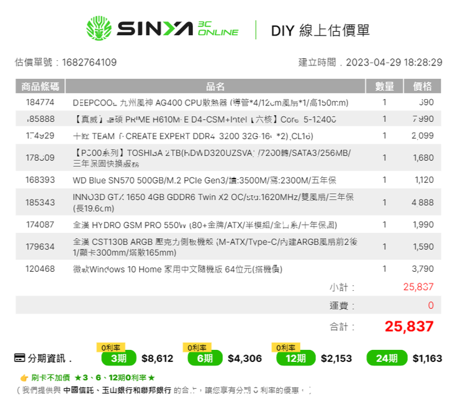This screenshot has height=409, width=457.
Task: Select the green 6期 installment badge
Action: (x=205, y=358)
